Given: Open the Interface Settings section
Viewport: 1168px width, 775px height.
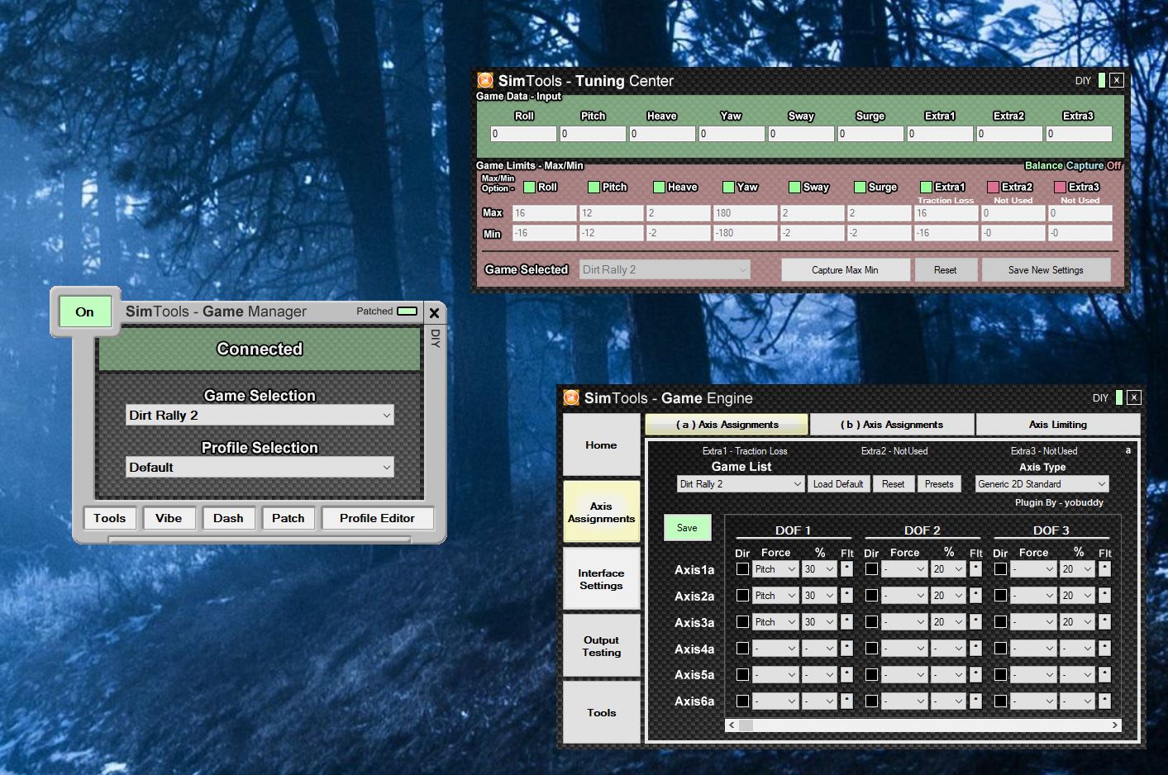Looking at the screenshot, I should 601,579.
